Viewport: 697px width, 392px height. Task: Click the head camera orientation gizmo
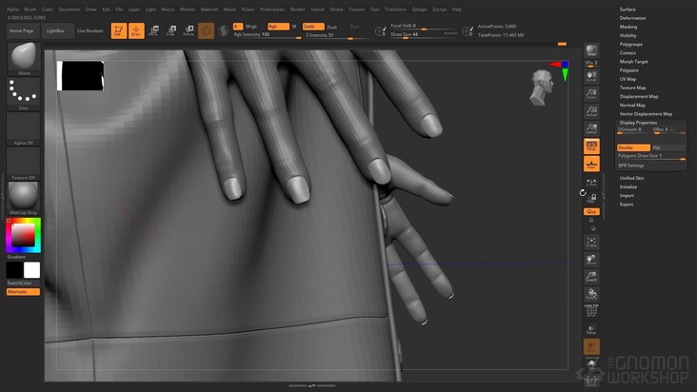click(542, 88)
